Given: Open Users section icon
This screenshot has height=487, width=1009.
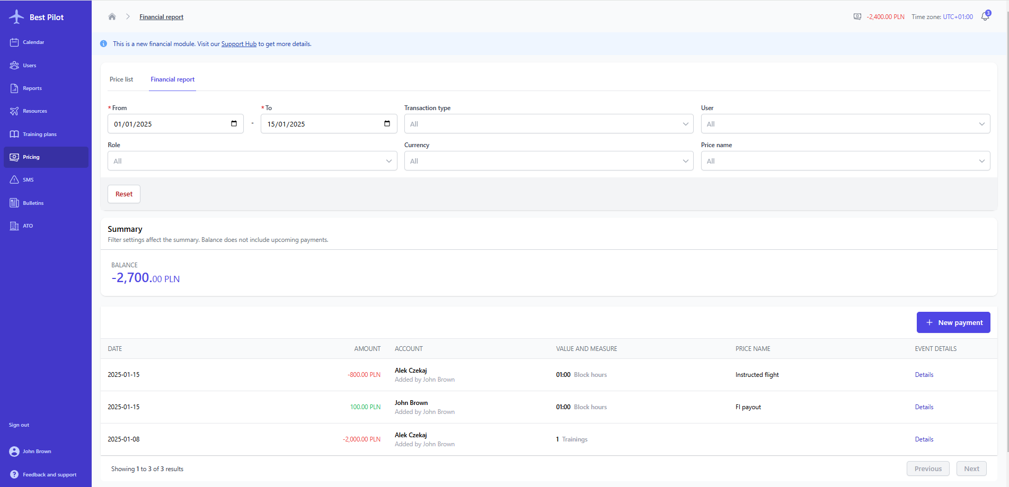Looking at the screenshot, I should tap(14, 65).
